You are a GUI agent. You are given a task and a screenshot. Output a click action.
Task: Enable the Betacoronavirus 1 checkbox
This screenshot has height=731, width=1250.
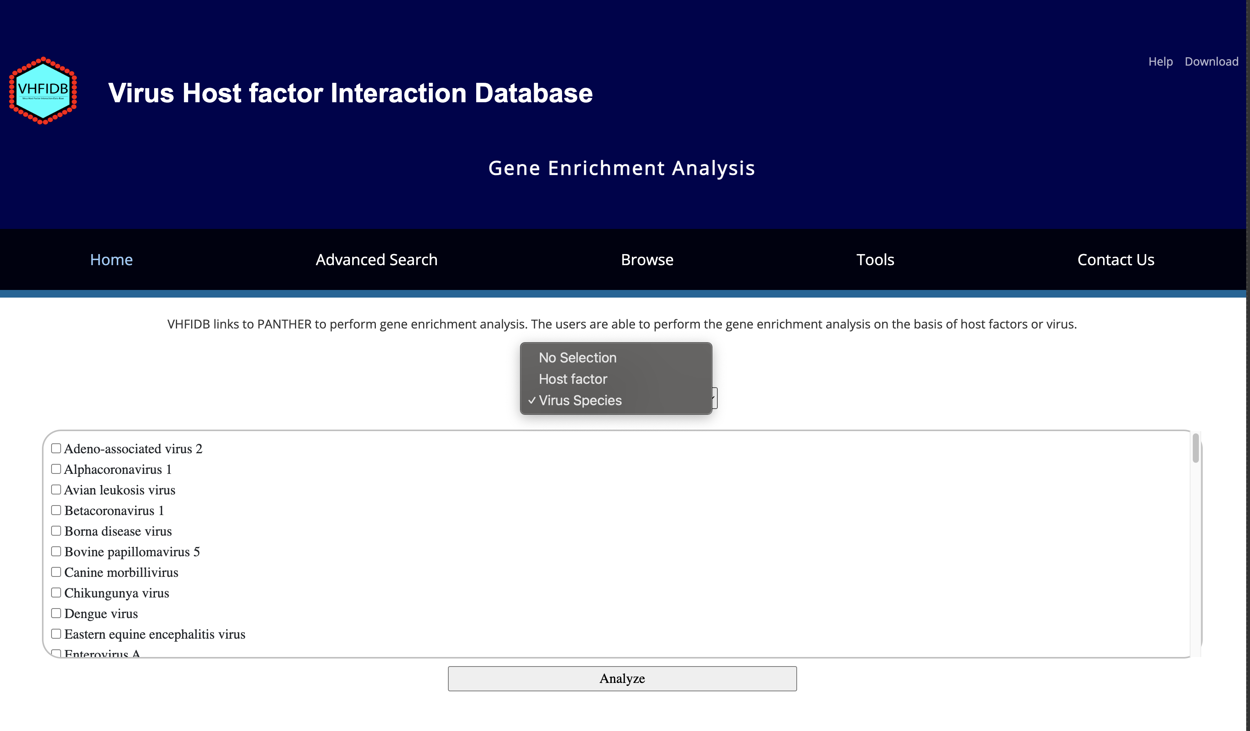coord(56,510)
